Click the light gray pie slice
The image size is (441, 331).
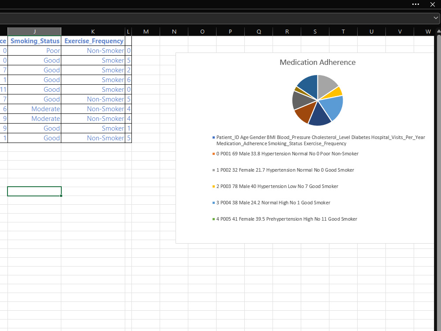327,85
